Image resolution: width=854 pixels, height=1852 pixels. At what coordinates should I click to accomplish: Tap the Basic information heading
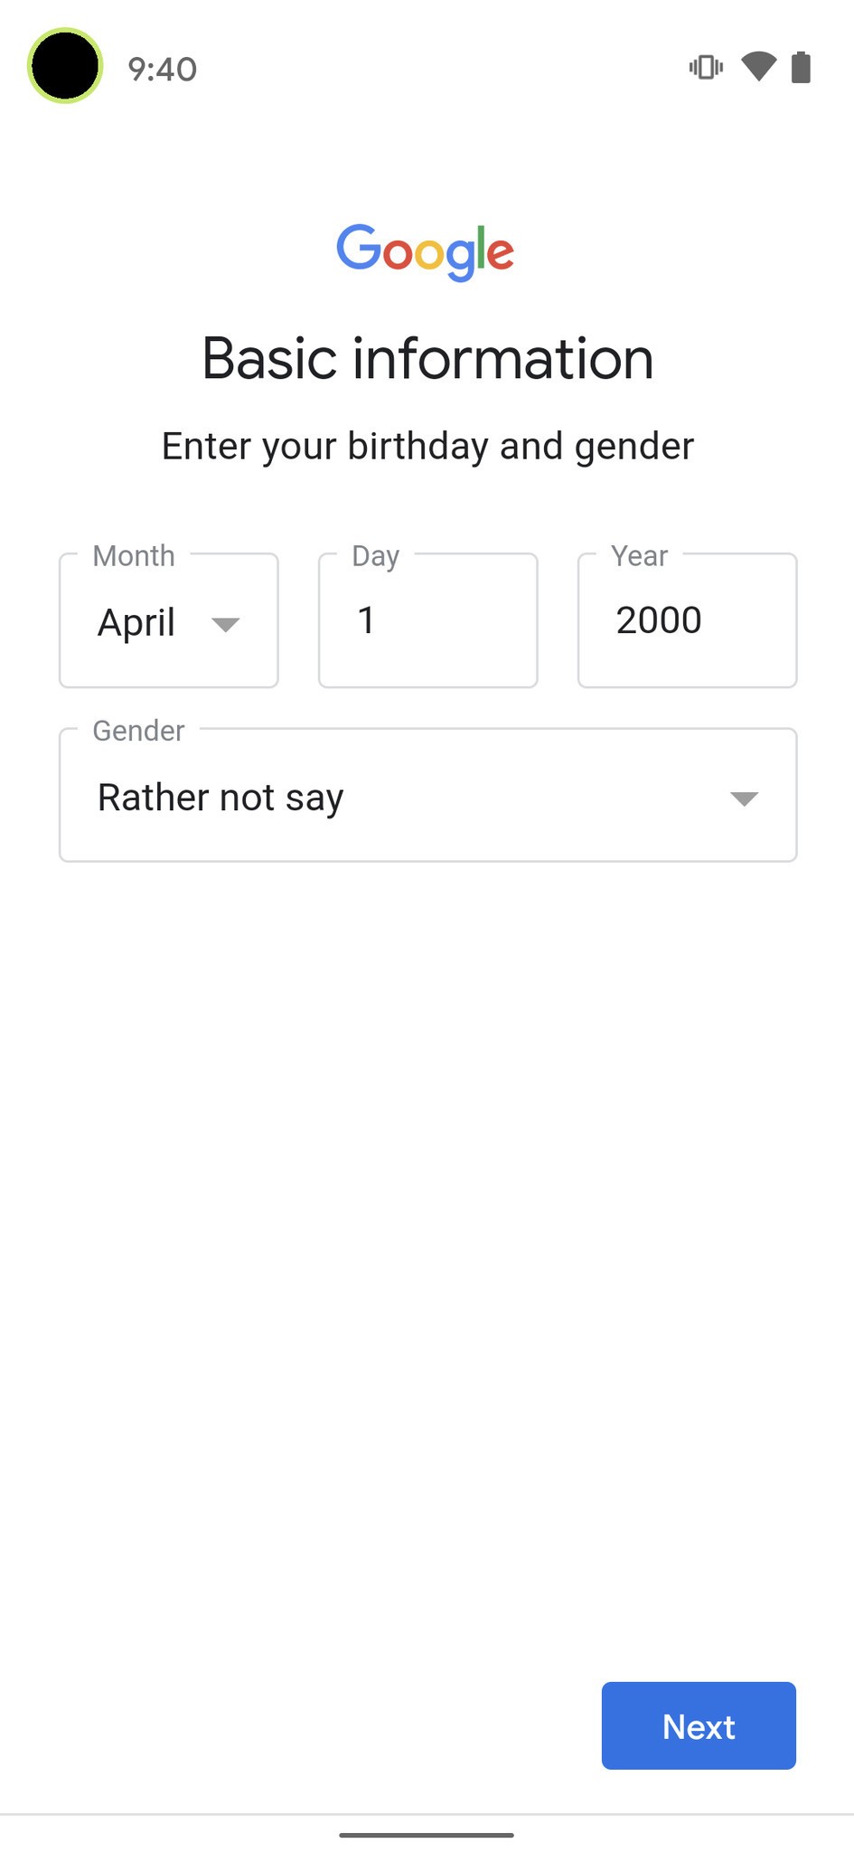427,358
